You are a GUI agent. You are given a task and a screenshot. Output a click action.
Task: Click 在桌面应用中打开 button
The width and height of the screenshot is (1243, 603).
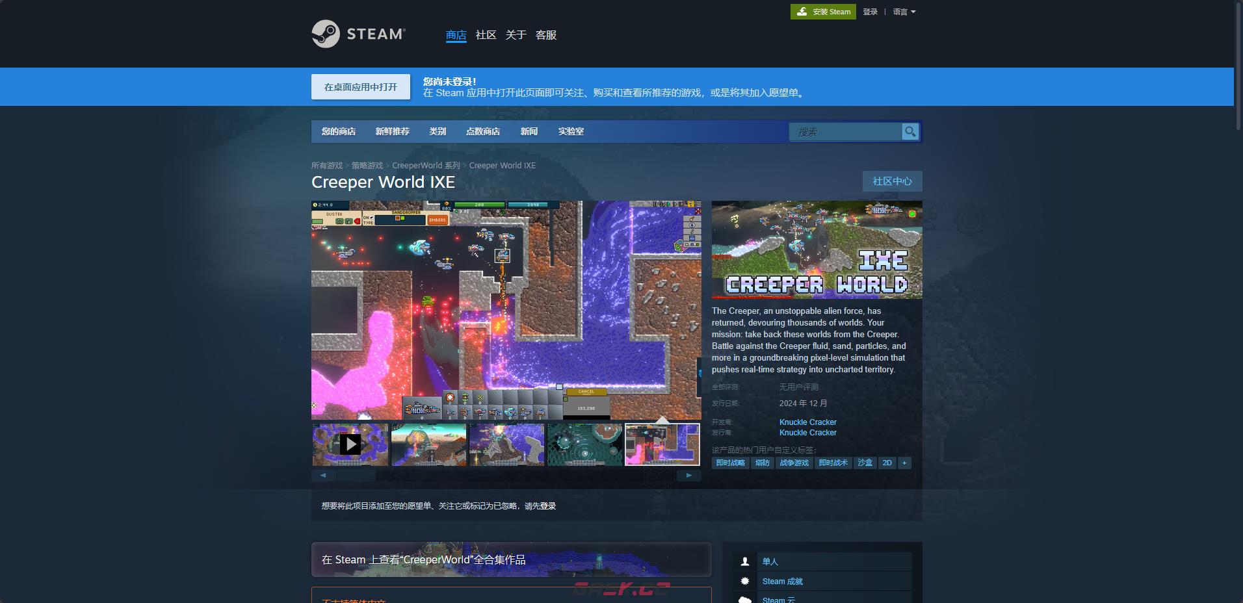tap(361, 87)
